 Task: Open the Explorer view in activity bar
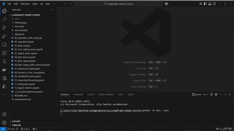pyautogui.click(x=4, y=11)
